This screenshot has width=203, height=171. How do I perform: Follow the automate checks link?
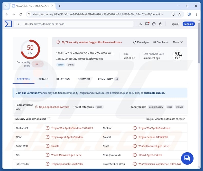[154, 93]
